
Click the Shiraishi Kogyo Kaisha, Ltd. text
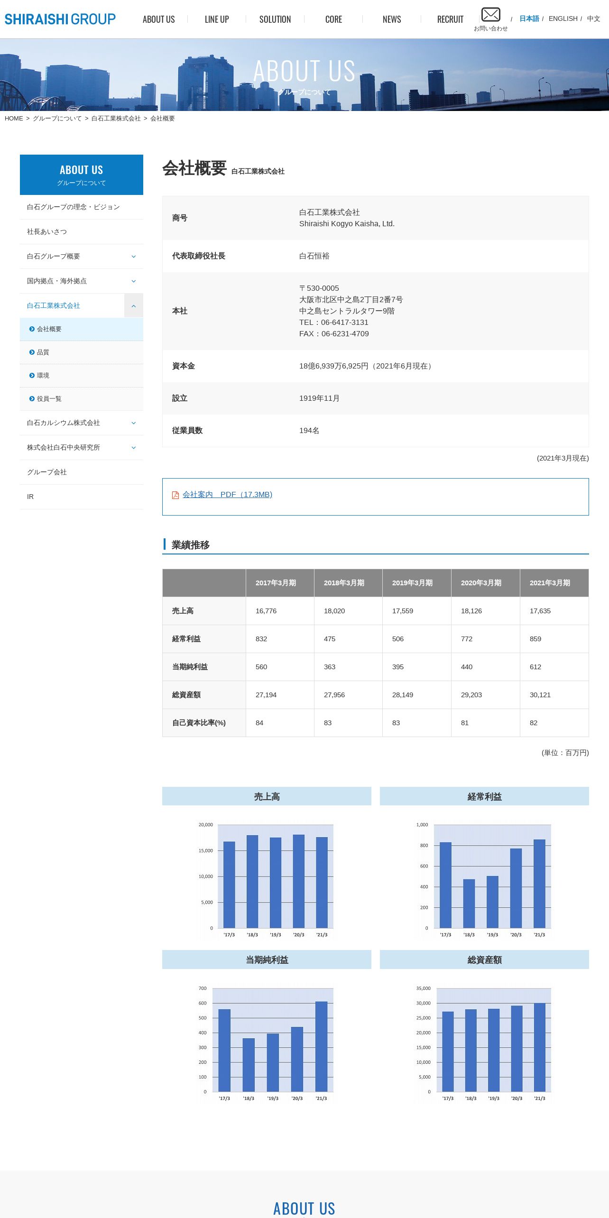347,224
